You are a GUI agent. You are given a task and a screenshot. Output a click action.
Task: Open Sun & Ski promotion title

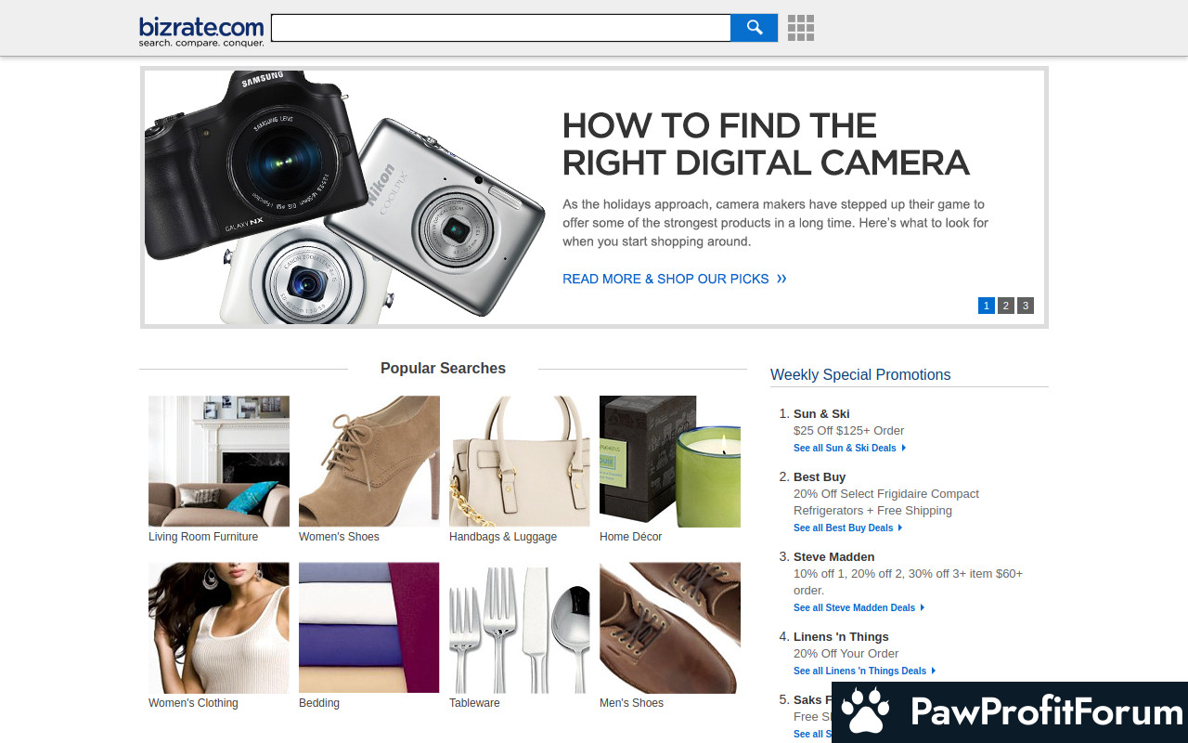click(821, 414)
